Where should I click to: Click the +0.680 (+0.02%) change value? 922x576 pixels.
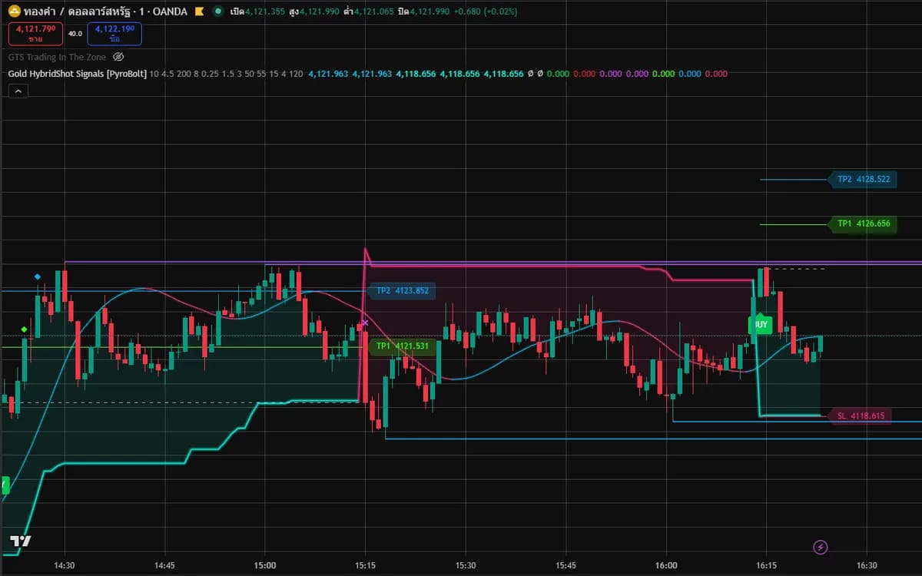click(x=486, y=12)
